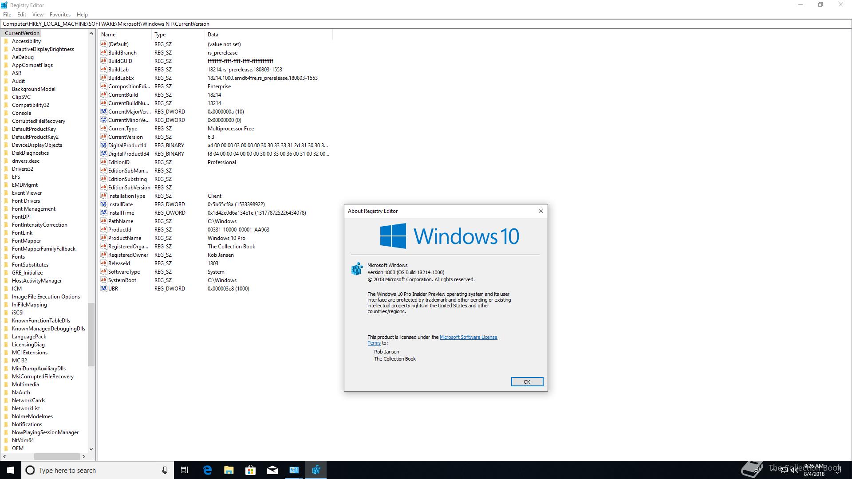The height and width of the screenshot is (479, 852).
Task: Select the EditionID string icon
Action: [x=104, y=162]
